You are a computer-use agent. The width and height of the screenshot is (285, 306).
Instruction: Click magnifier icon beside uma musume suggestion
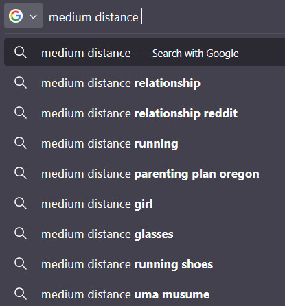pos(21,294)
